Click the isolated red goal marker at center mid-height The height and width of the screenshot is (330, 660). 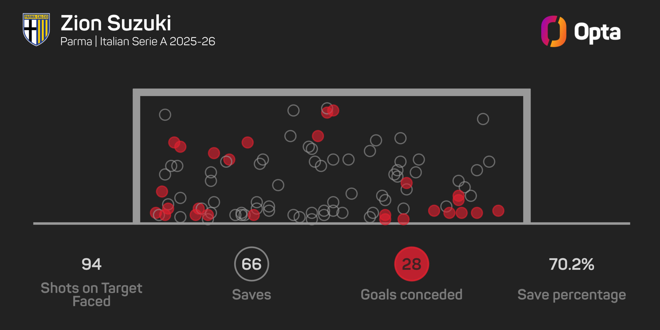[318, 136]
